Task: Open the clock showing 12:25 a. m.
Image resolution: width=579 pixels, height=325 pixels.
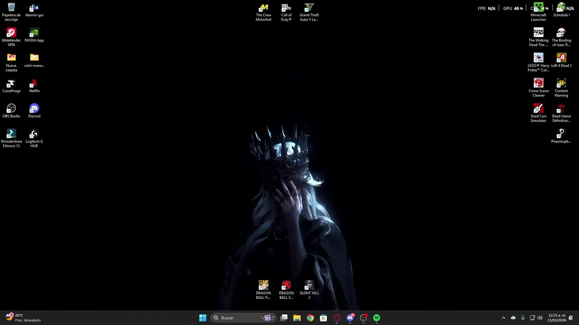Action: [557, 318]
